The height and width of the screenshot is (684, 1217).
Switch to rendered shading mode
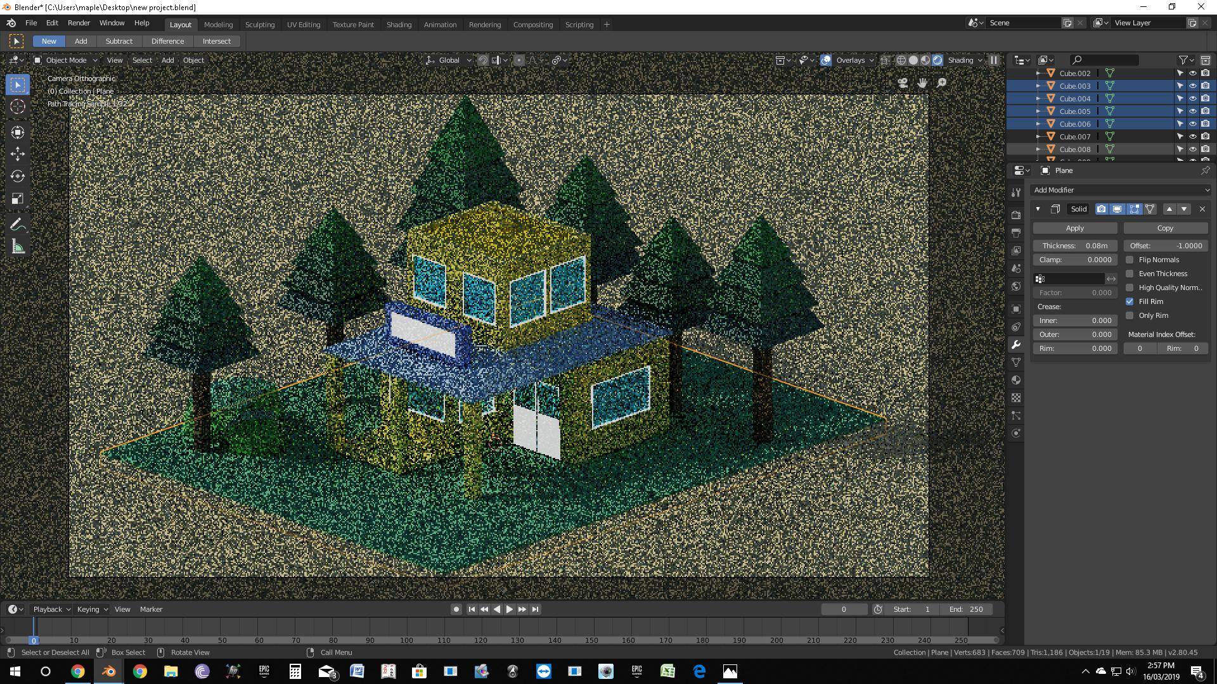937,60
